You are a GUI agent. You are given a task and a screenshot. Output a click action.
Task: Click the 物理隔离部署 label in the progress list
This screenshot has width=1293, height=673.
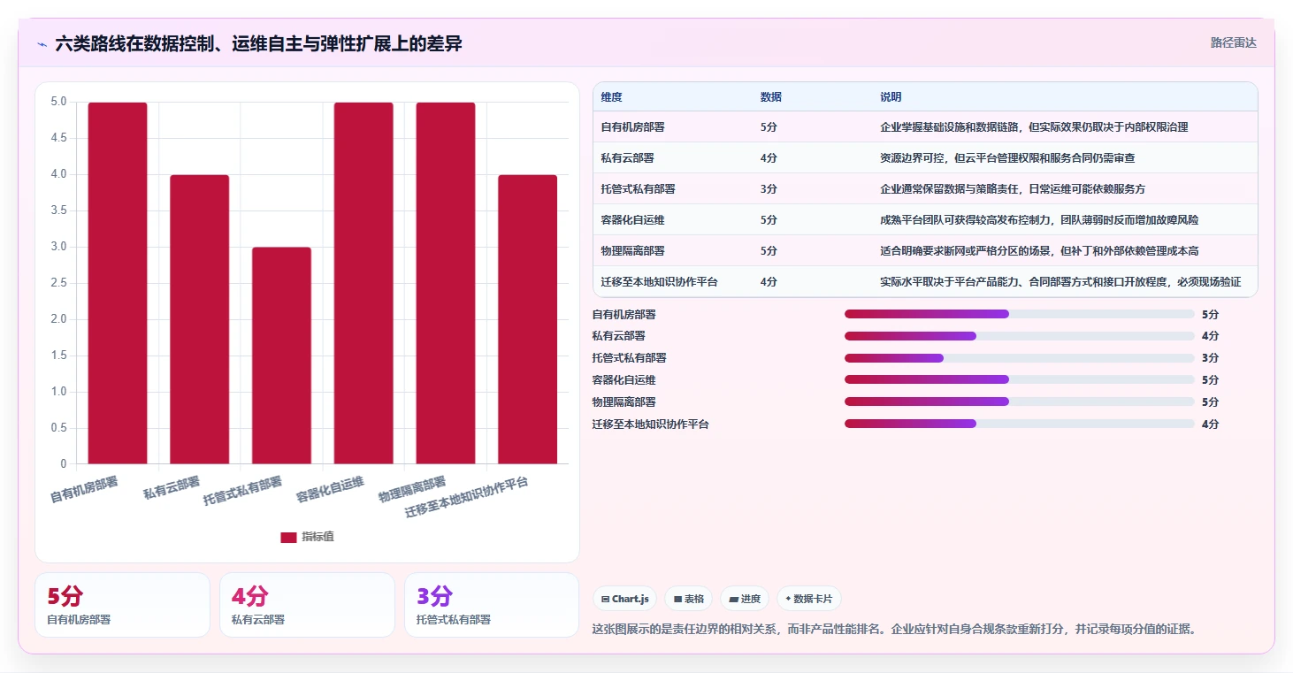click(624, 402)
